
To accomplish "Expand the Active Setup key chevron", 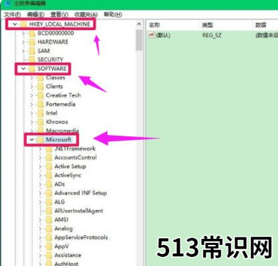I will pyautogui.click(x=40, y=166).
